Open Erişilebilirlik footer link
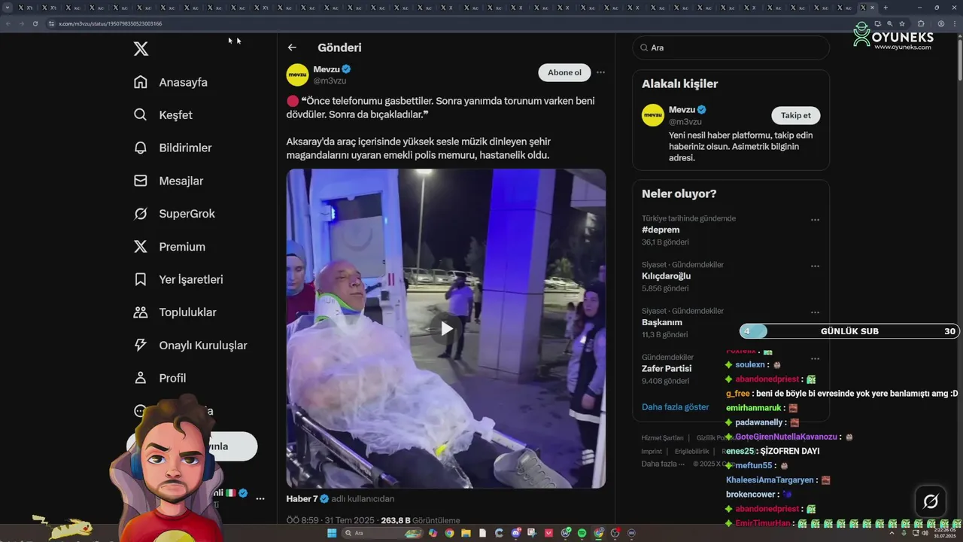963x542 pixels. [x=691, y=451]
